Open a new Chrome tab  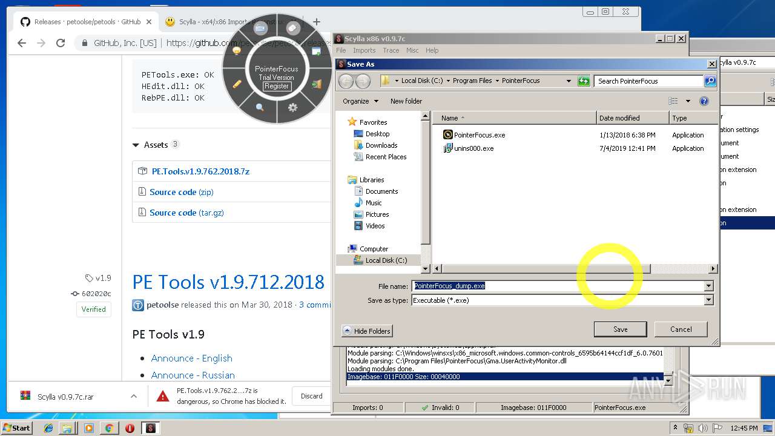pos(316,22)
